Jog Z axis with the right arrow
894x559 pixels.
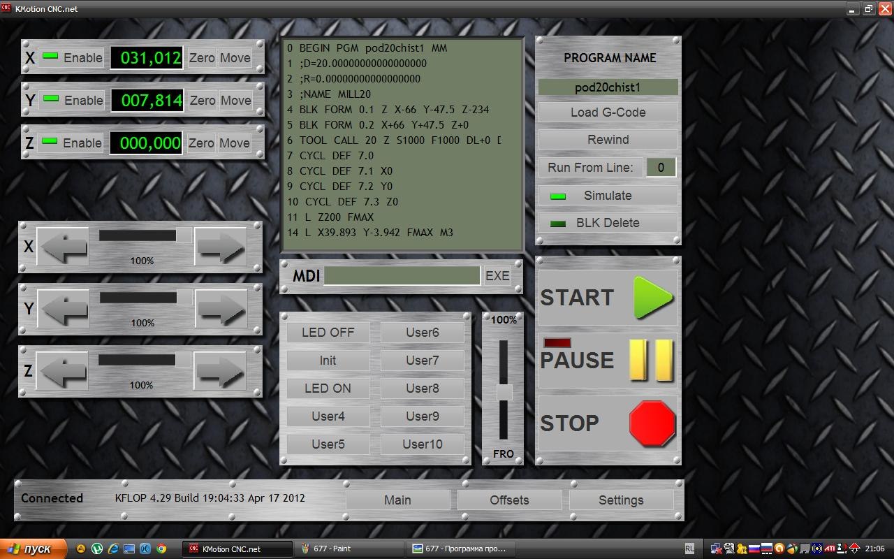pos(220,370)
